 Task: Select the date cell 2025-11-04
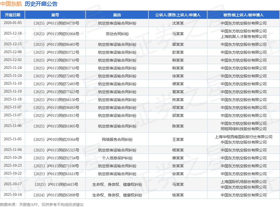pos(13,150)
